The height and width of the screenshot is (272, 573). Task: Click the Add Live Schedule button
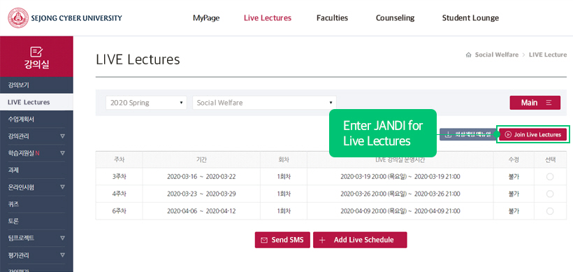point(360,241)
